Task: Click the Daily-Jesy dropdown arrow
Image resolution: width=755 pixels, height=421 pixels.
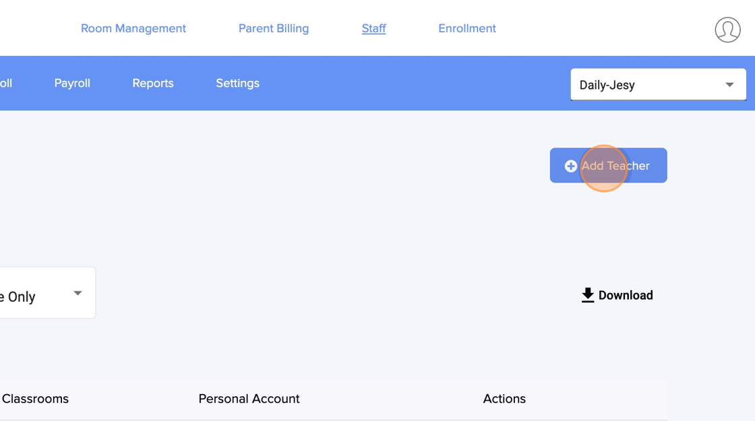Action: pyautogui.click(x=729, y=85)
